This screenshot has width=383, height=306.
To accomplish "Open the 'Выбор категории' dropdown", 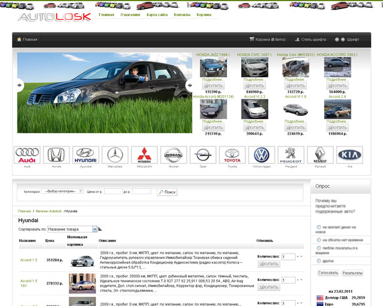I will [63, 191].
